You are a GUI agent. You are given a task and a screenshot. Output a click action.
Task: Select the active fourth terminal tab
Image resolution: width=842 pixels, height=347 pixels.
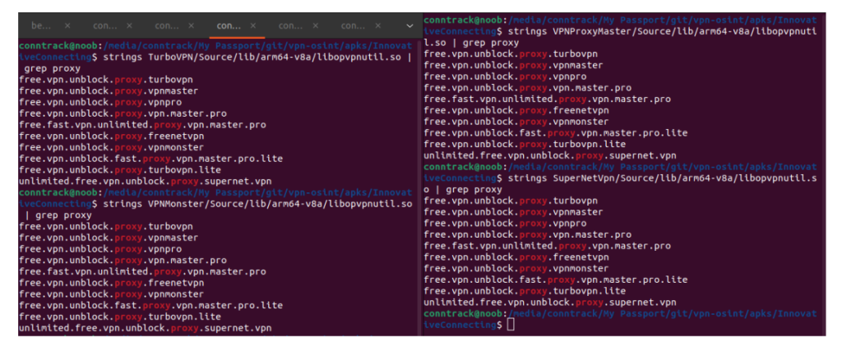pos(228,25)
